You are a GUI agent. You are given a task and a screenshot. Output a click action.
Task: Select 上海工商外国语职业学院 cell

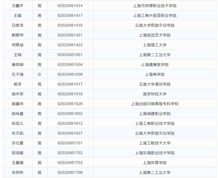point(155,15)
